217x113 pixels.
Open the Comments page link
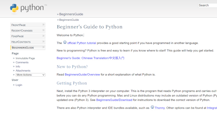coord(22,63)
